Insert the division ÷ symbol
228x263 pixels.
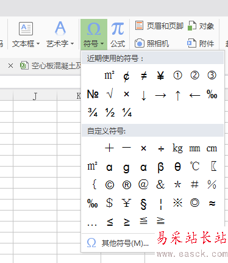pos(161,149)
